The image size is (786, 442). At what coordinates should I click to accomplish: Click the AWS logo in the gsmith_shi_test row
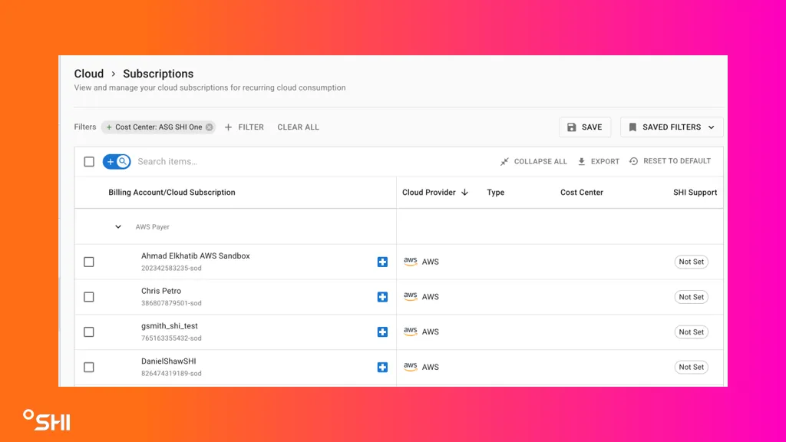click(x=411, y=331)
